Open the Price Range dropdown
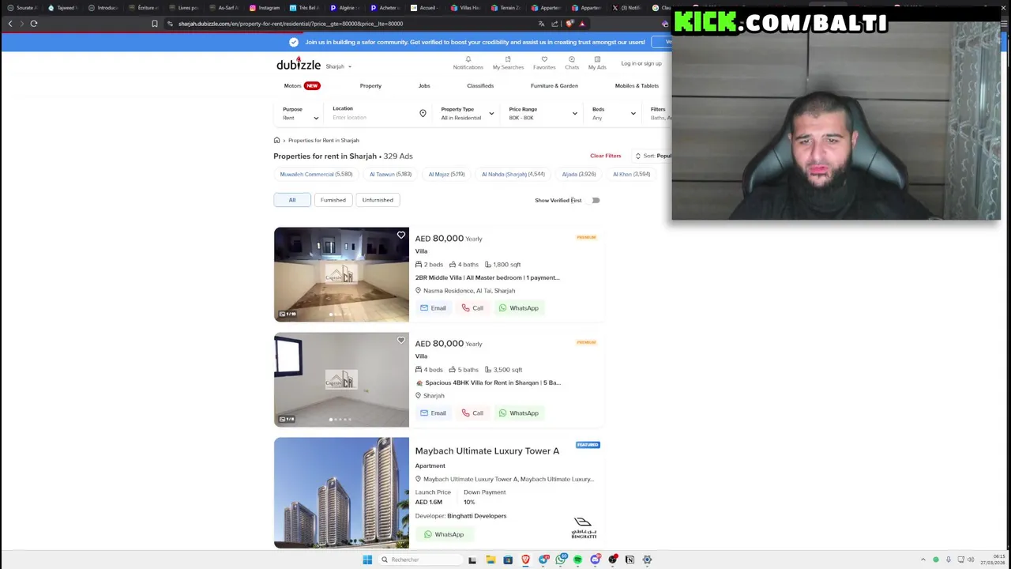 [543, 114]
